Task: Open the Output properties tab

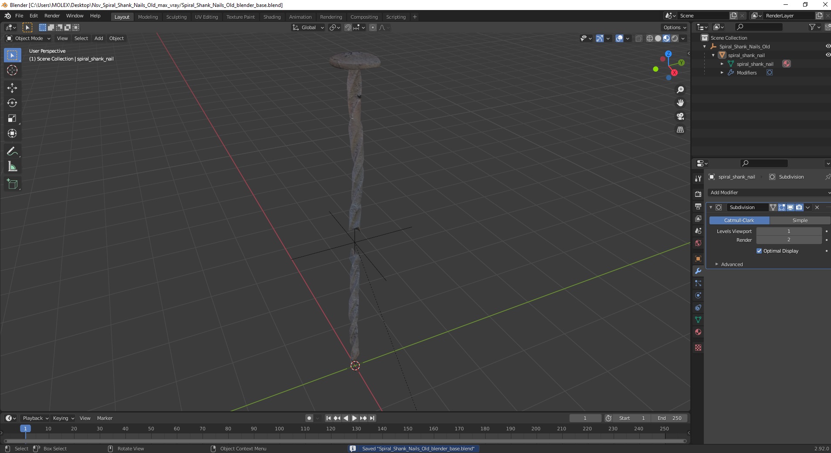Action: (698, 206)
